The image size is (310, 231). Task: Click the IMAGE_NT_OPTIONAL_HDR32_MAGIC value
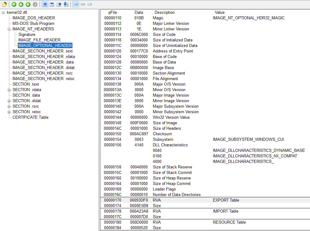point(249,18)
